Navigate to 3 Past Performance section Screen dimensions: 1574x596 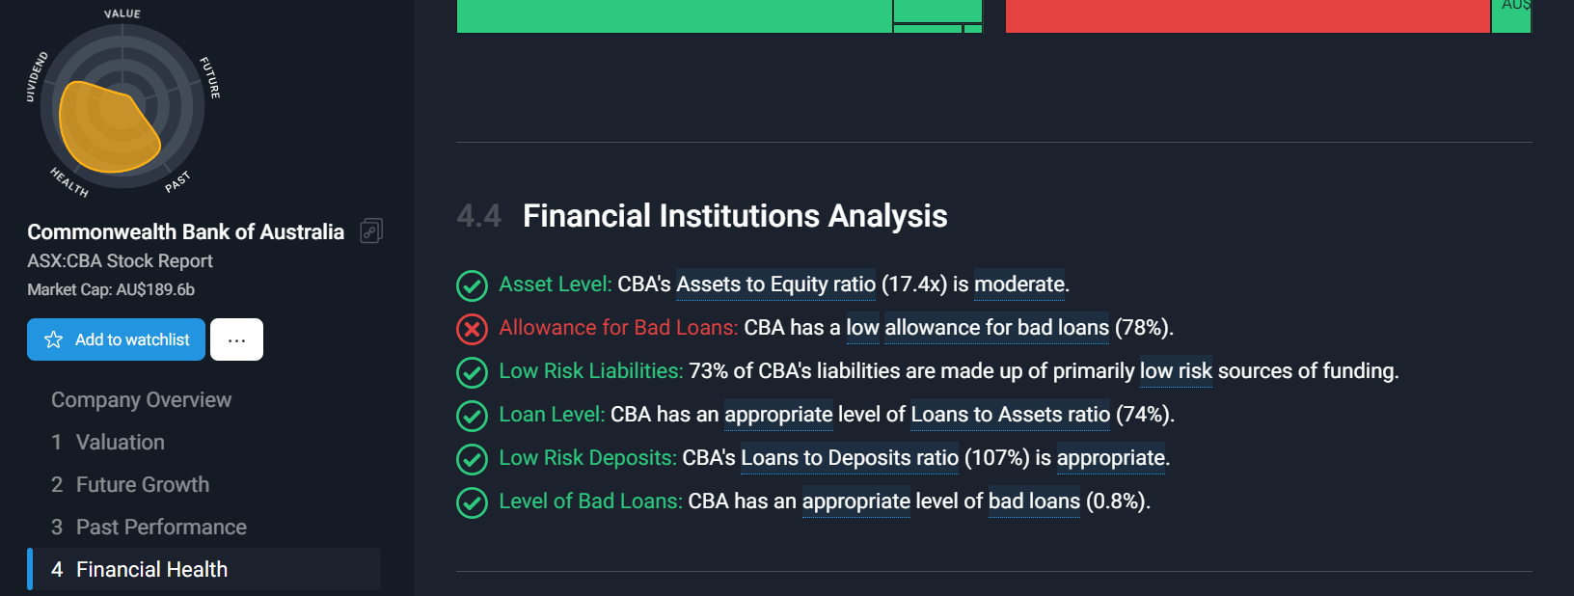(149, 527)
